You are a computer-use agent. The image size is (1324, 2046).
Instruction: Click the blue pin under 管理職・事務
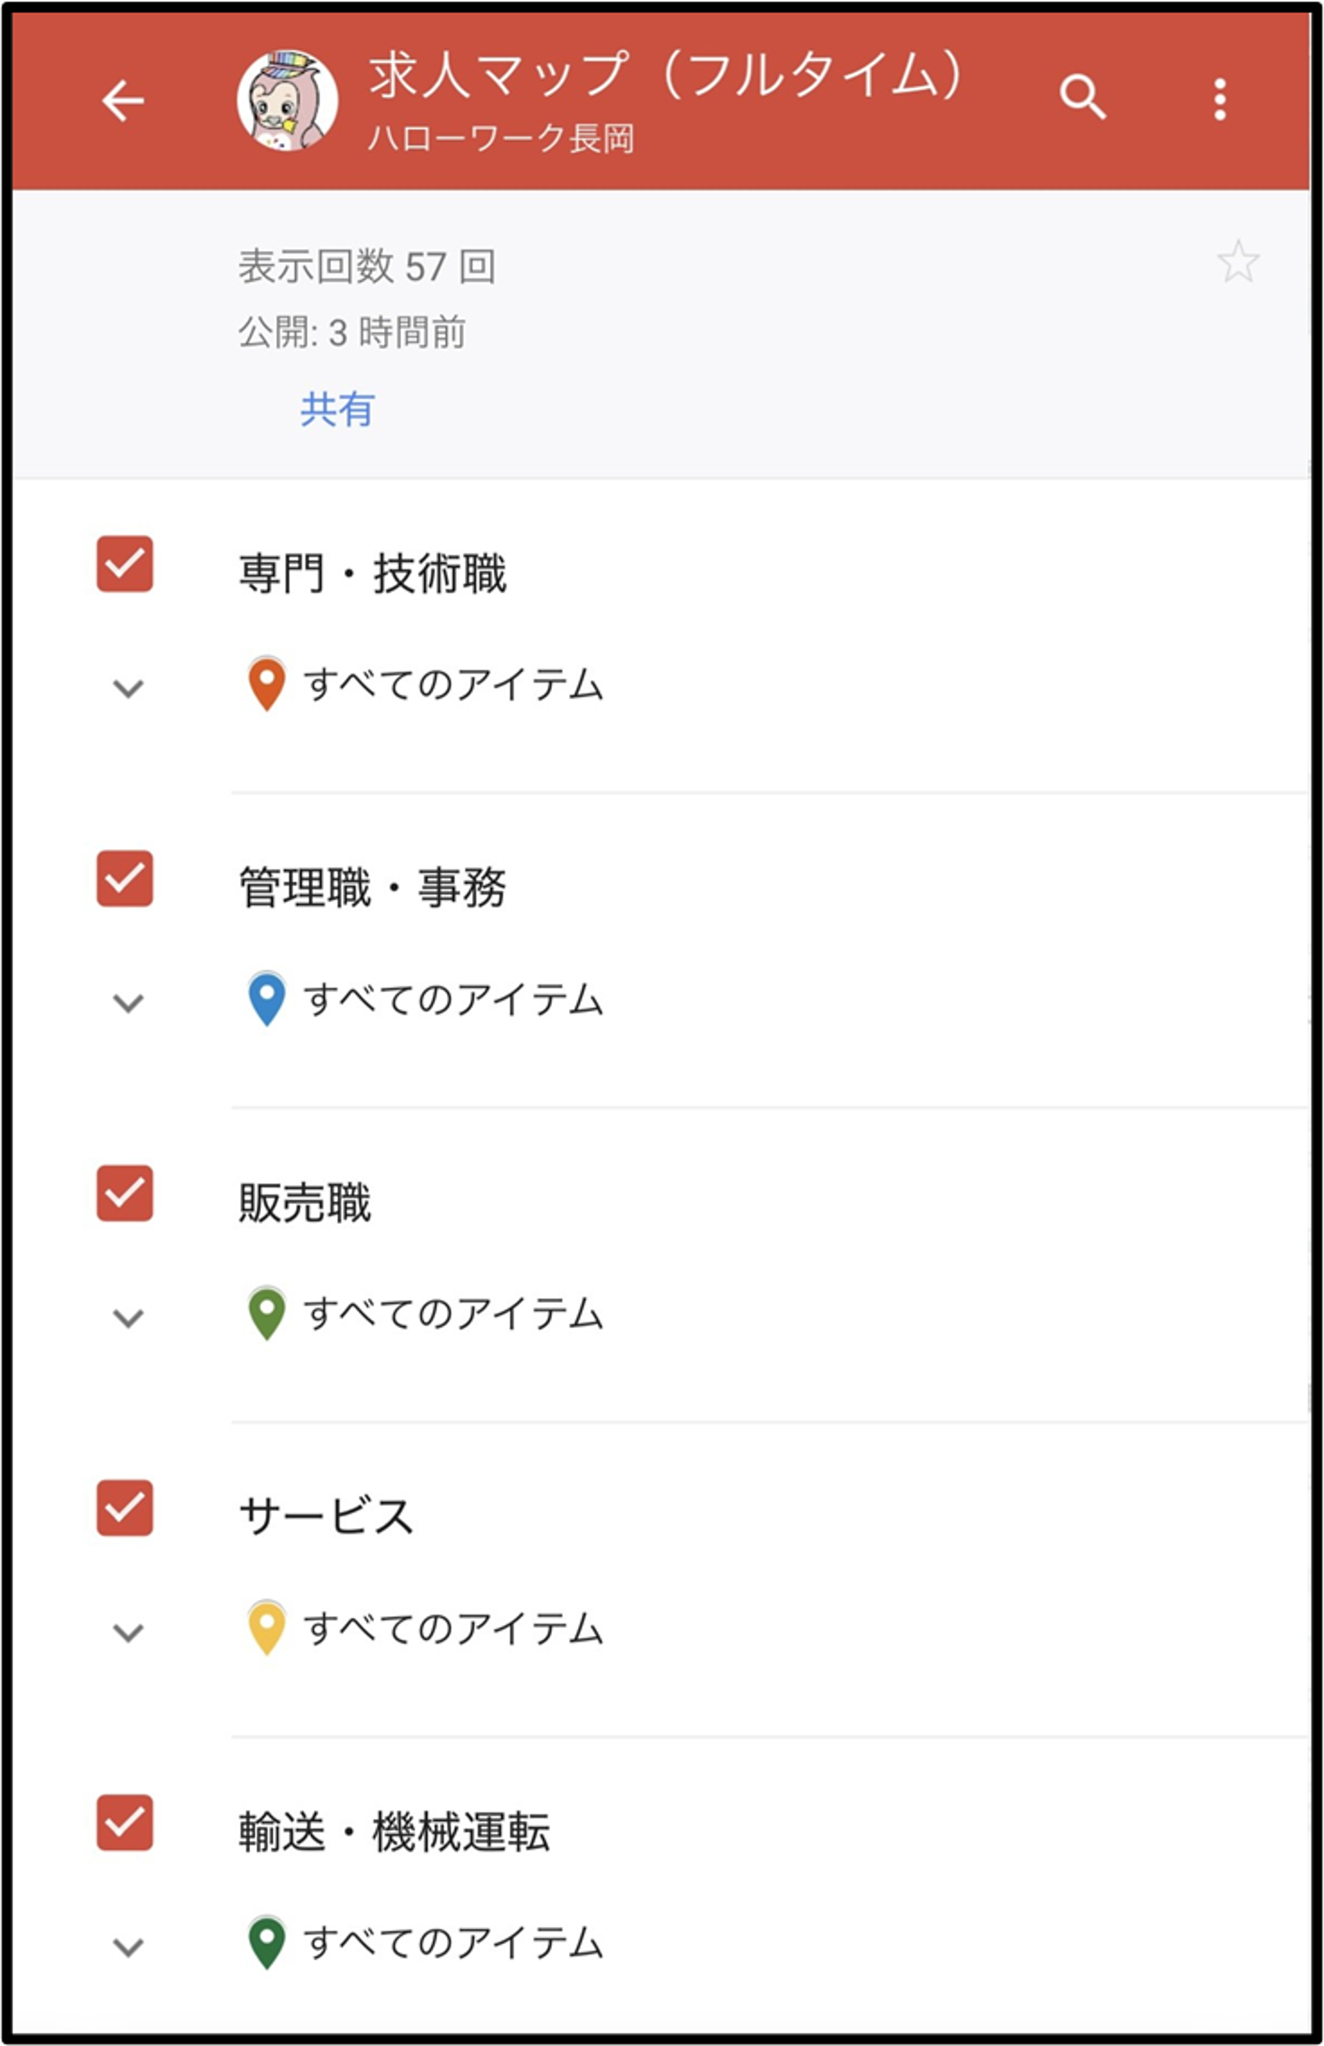point(266,999)
